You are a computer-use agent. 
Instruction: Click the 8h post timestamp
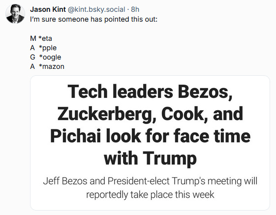[135, 9]
